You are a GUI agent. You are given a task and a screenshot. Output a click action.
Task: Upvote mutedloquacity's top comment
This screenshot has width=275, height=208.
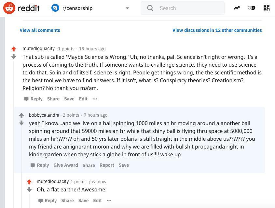[x=13, y=49]
